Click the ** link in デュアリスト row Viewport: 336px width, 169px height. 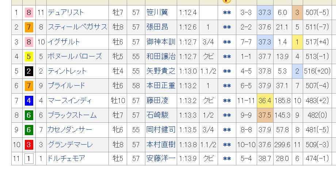pos(227,13)
